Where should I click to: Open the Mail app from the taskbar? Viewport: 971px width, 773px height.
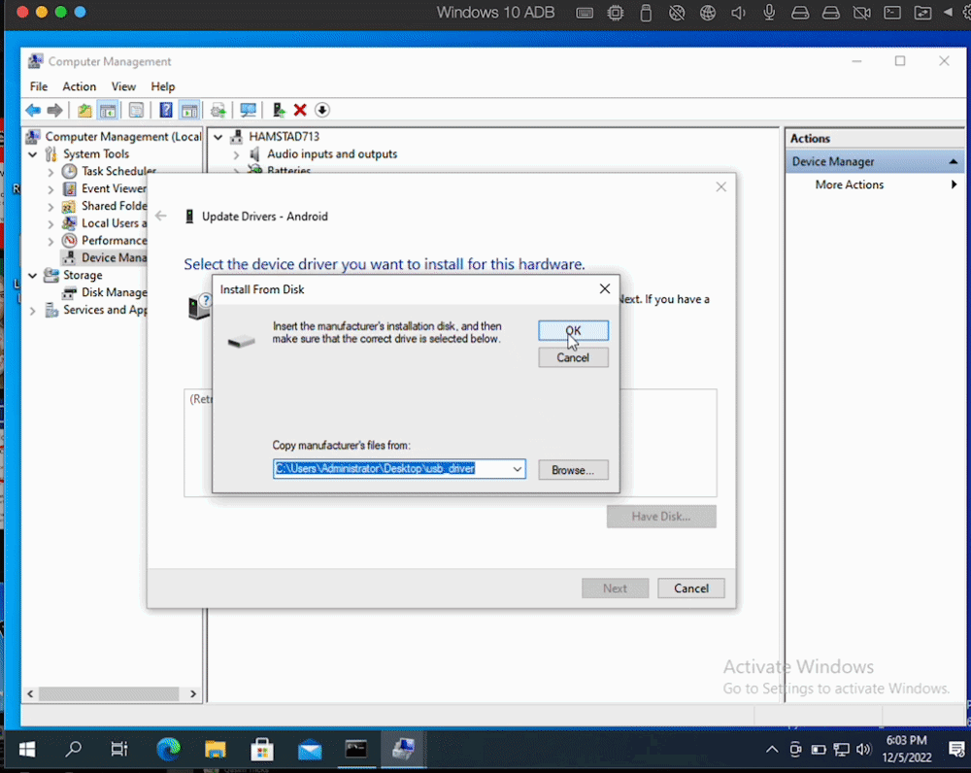point(310,750)
